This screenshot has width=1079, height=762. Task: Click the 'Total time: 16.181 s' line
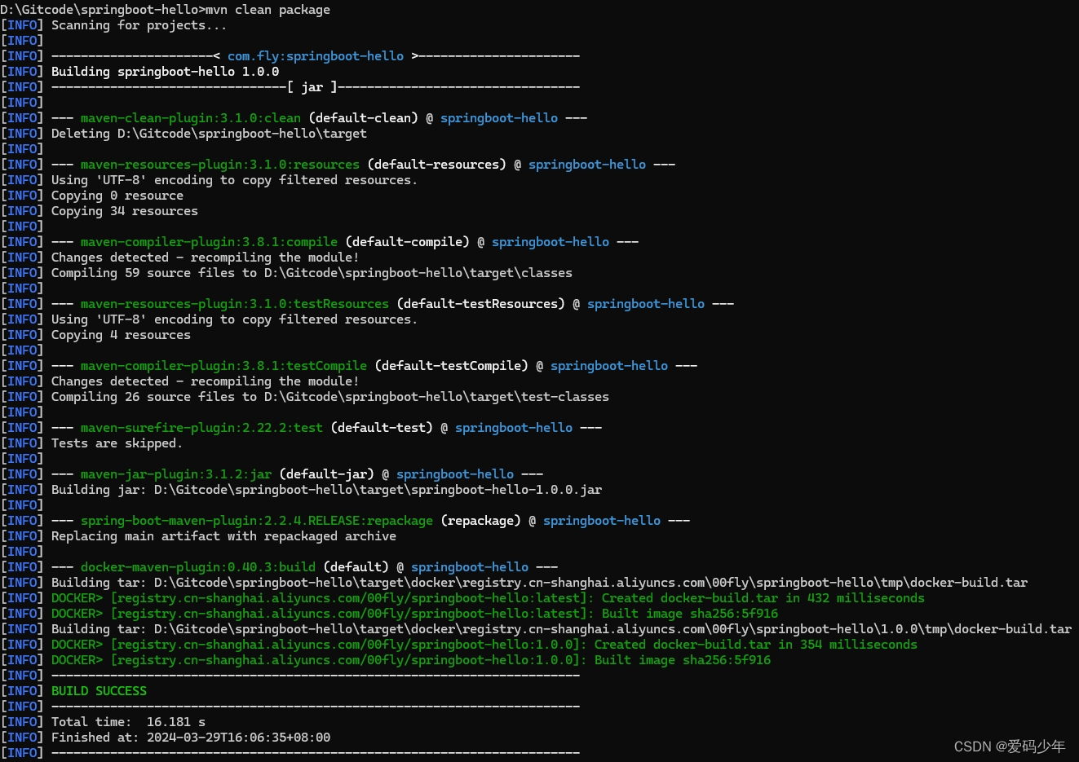128,722
